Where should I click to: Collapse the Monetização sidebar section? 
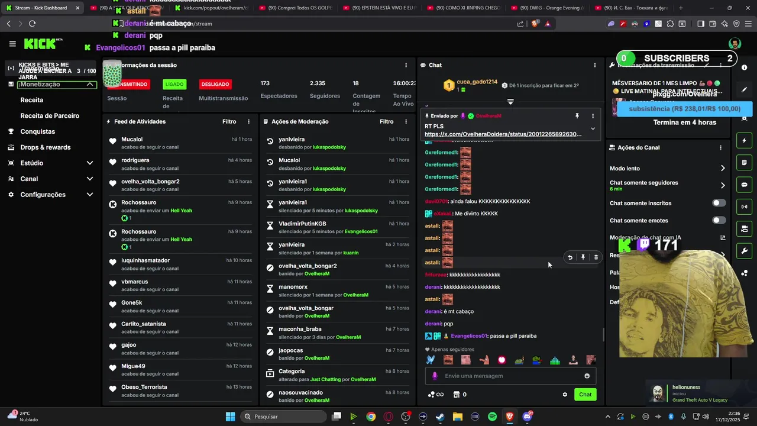click(x=90, y=84)
